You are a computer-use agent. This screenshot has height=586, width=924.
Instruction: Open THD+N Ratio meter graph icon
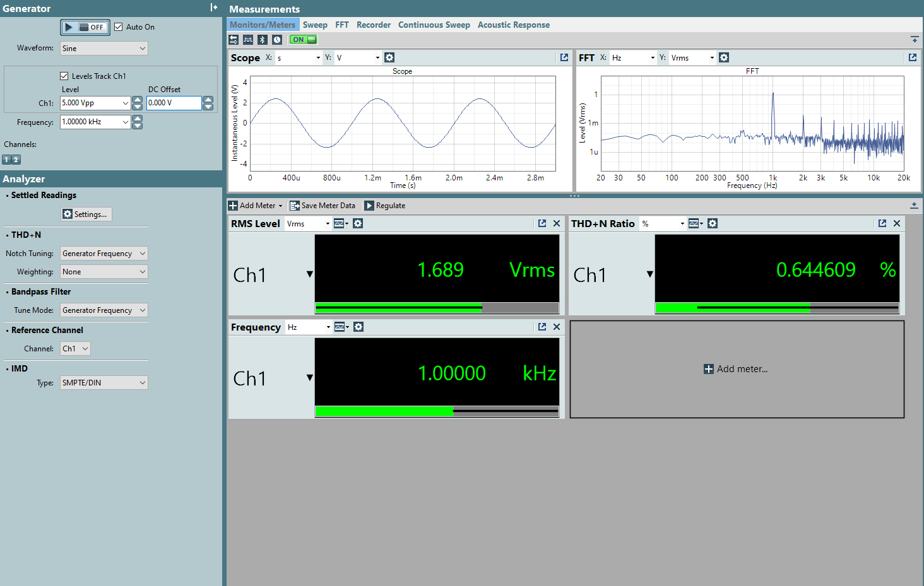pyautogui.click(x=696, y=223)
